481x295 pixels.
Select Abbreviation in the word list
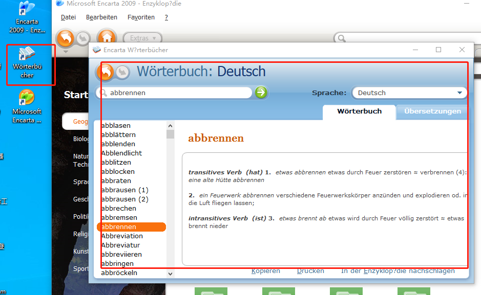pyautogui.click(x=122, y=236)
